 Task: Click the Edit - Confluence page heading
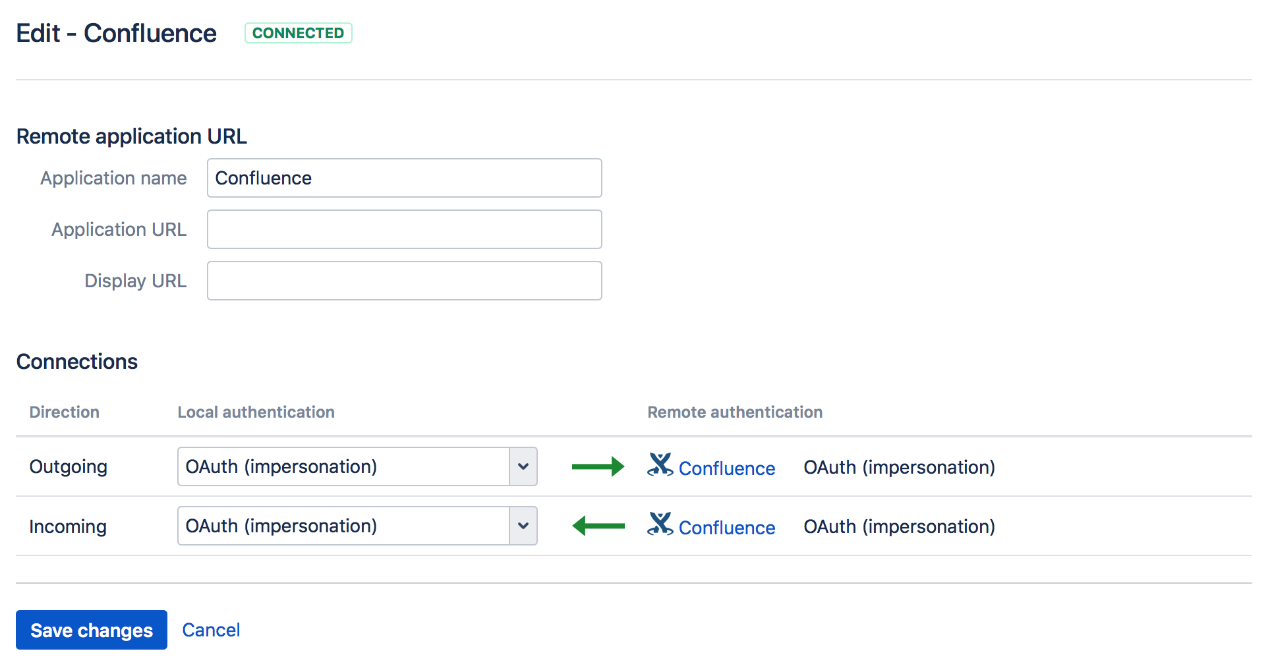point(116,33)
